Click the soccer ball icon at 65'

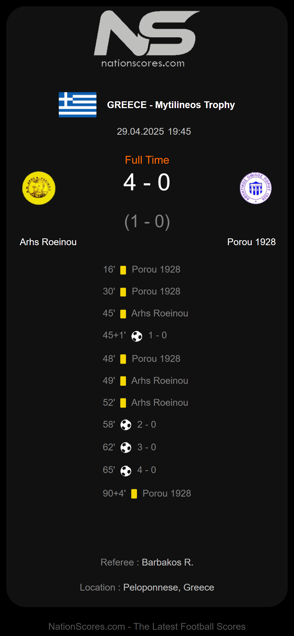pos(126,471)
